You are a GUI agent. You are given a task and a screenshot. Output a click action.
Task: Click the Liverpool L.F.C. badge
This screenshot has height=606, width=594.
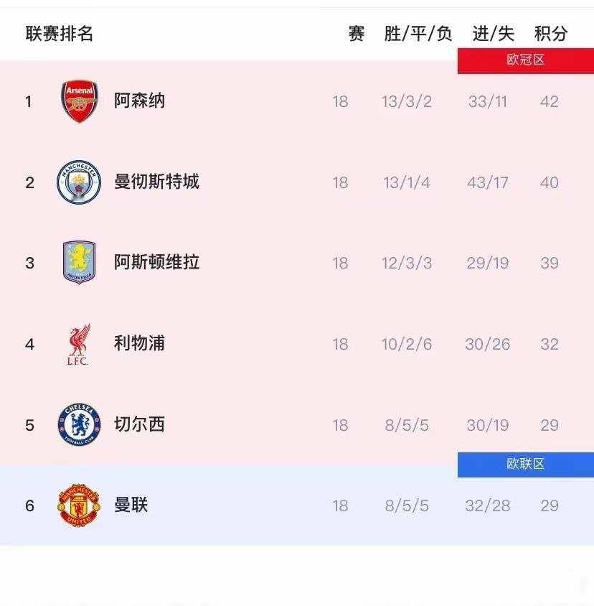coord(79,343)
